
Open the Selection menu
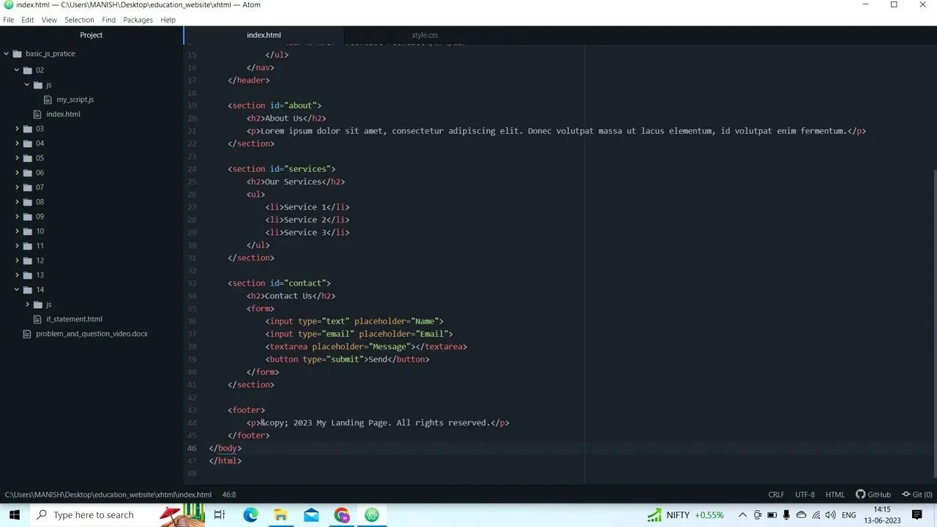(79, 20)
